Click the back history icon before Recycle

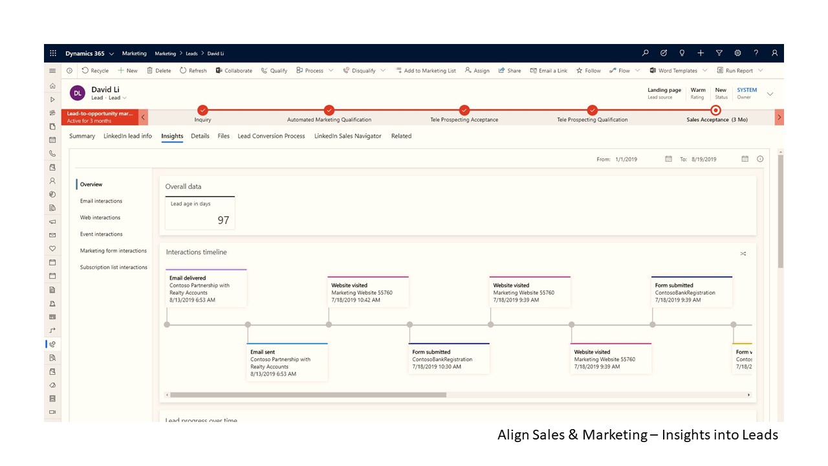click(x=69, y=71)
